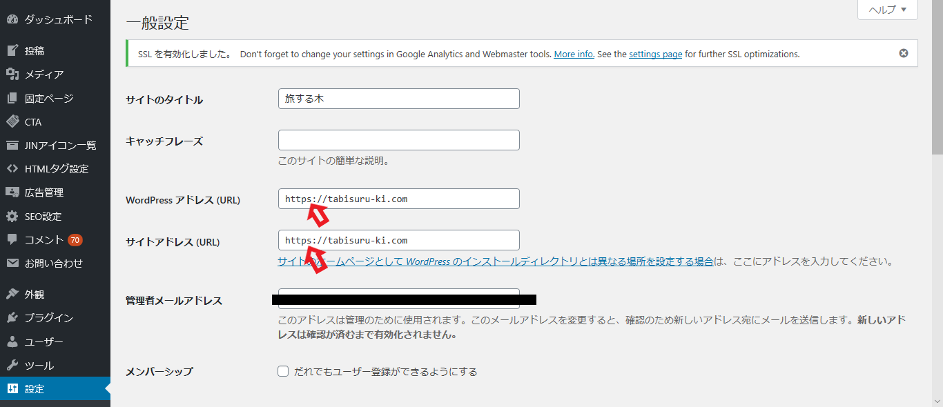Open Comments via speech bubble icon
This screenshot has width=943, height=407.
click(12, 240)
